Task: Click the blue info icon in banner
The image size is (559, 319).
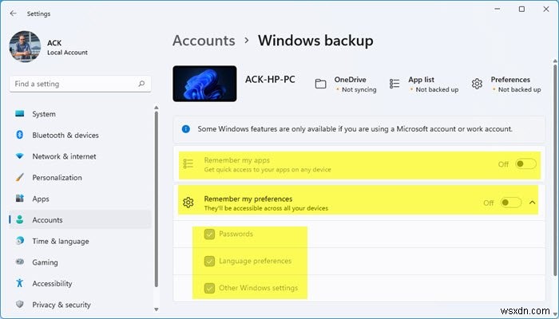Action: [186, 129]
